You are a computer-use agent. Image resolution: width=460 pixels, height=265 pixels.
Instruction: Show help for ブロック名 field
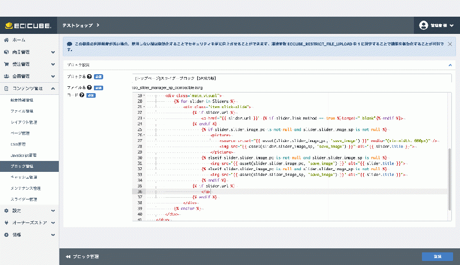tap(89, 76)
